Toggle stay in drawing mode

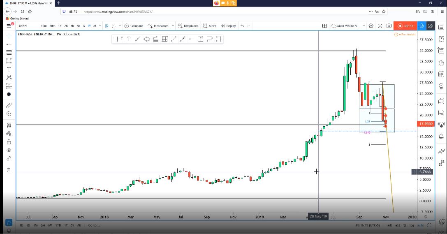coord(9,133)
